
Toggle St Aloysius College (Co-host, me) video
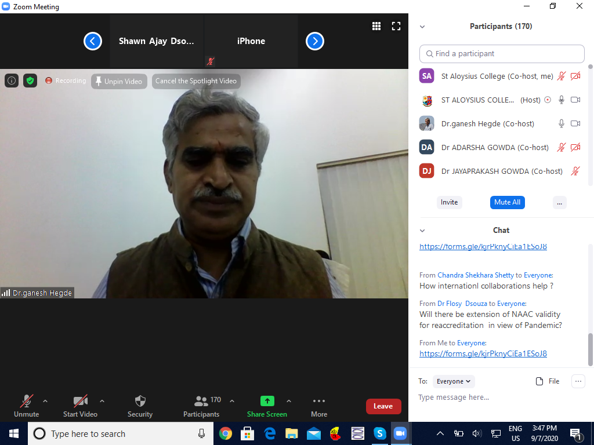(x=575, y=76)
